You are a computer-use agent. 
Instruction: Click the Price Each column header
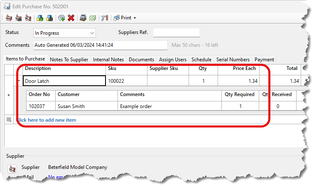pos(243,68)
